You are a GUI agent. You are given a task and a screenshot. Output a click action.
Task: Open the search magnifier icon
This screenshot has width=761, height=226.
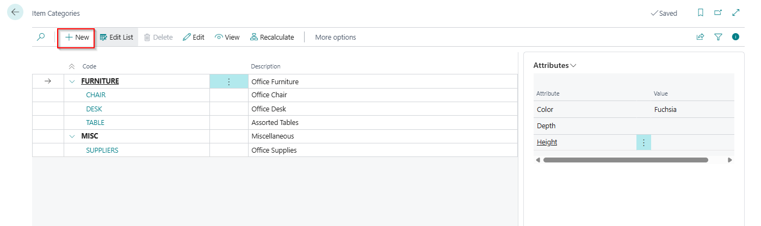pyautogui.click(x=41, y=37)
